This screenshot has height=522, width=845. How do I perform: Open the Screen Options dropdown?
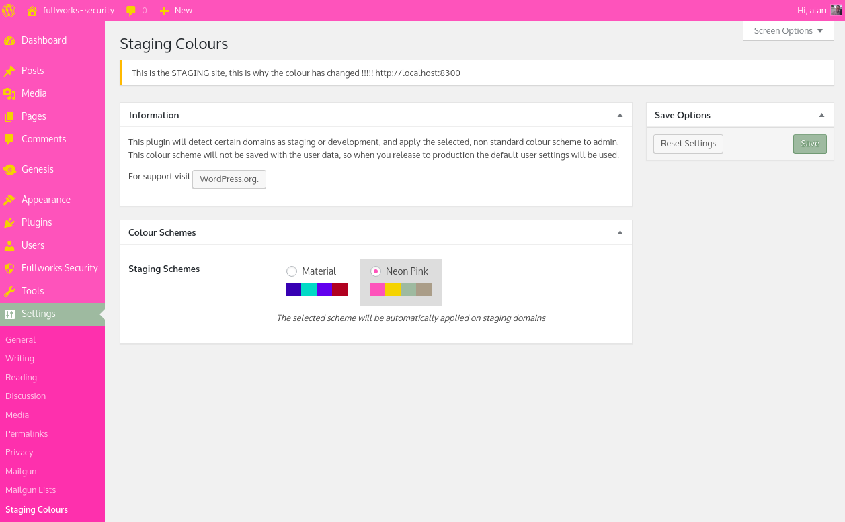pos(789,31)
